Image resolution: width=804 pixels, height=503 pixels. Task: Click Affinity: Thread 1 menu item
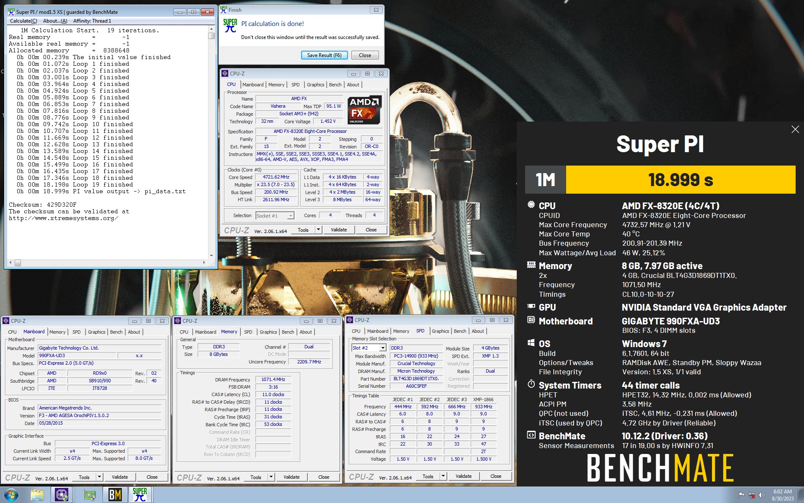point(92,21)
